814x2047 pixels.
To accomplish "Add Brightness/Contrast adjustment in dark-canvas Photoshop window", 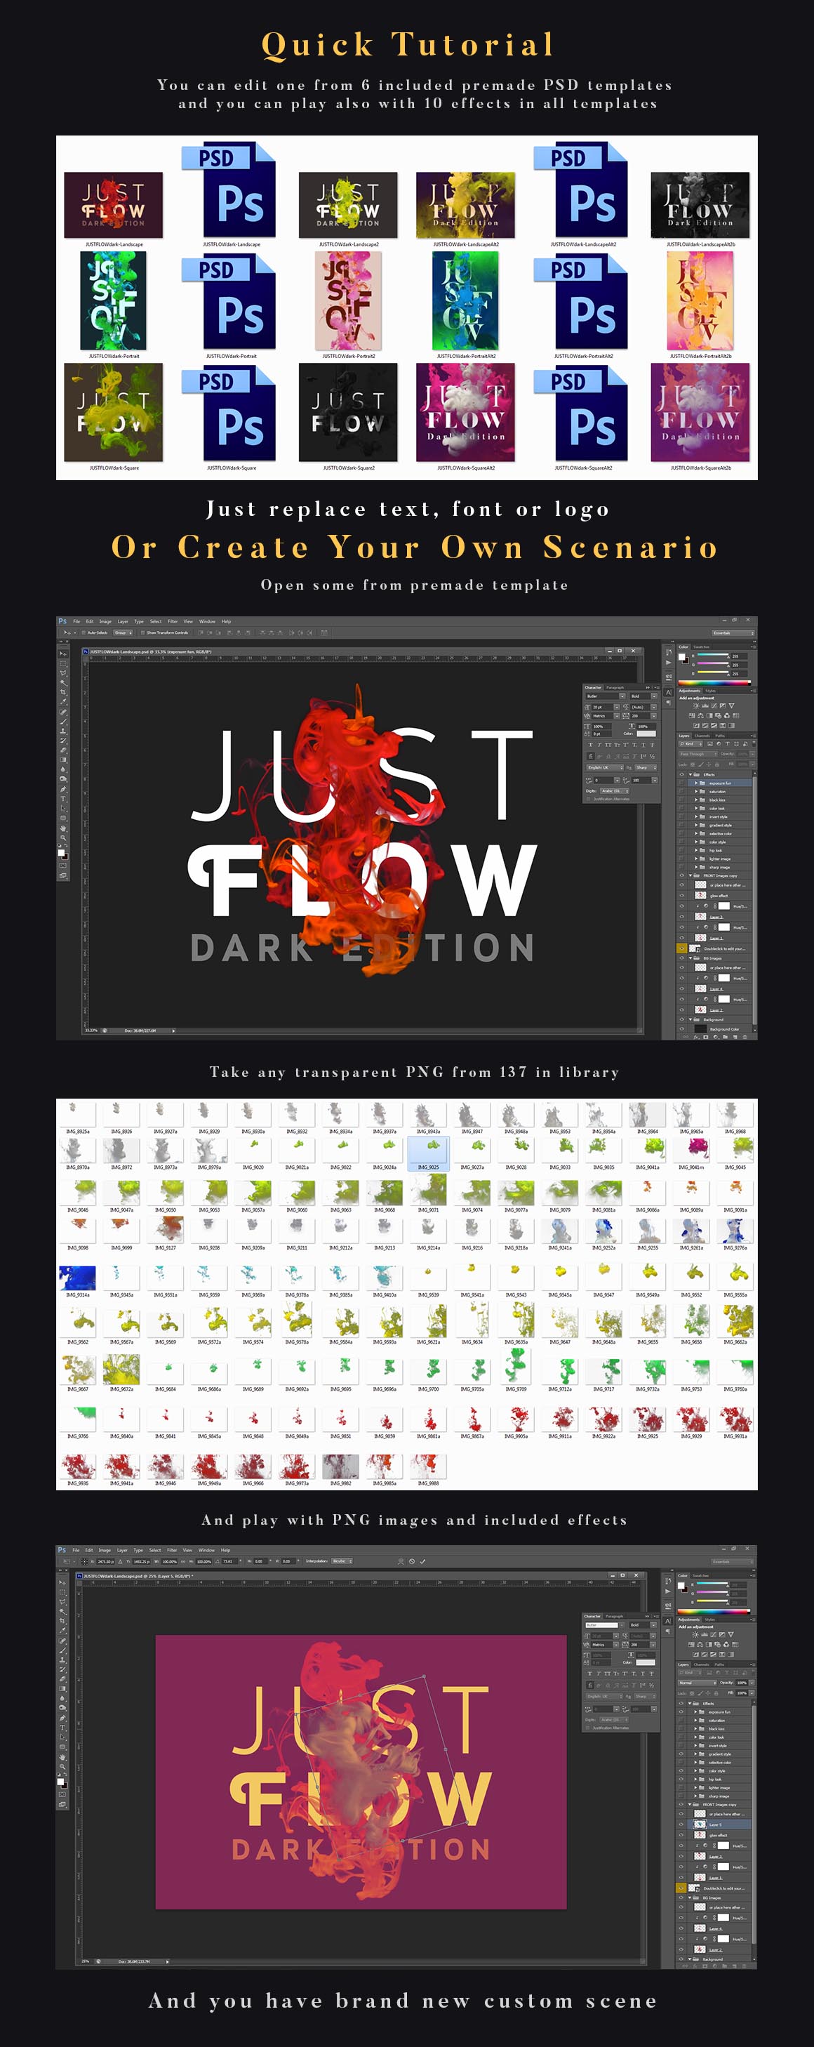I will point(695,705).
